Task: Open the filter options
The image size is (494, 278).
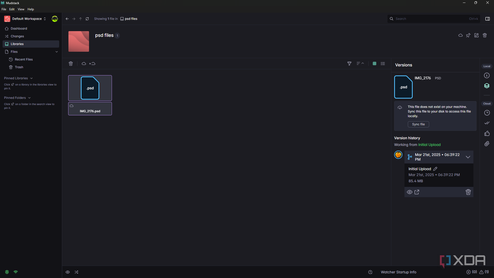Action: click(349, 64)
